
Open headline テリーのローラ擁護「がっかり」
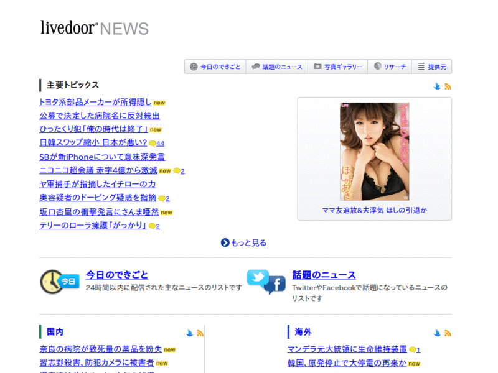click(93, 225)
